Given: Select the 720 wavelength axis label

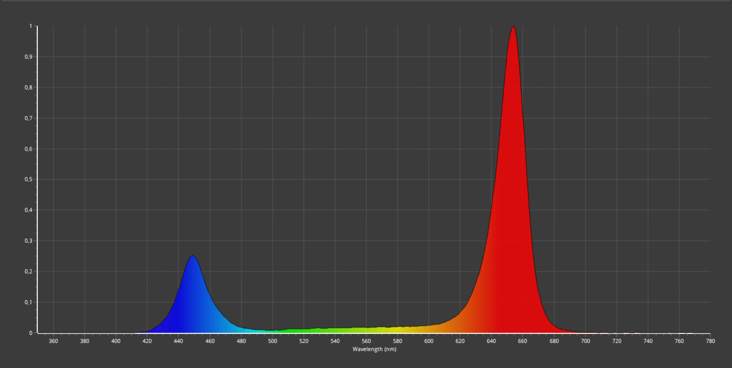Looking at the screenshot, I should (616, 341).
